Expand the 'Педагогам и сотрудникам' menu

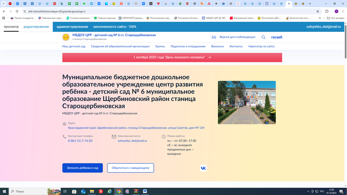[x=188, y=46]
